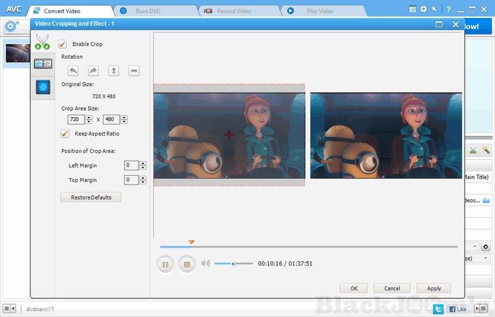Decrease the crop area width stepper
This screenshot has width=495, height=317.
point(88,122)
